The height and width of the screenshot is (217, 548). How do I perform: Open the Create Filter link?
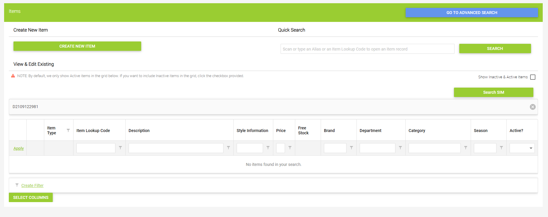point(32,185)
